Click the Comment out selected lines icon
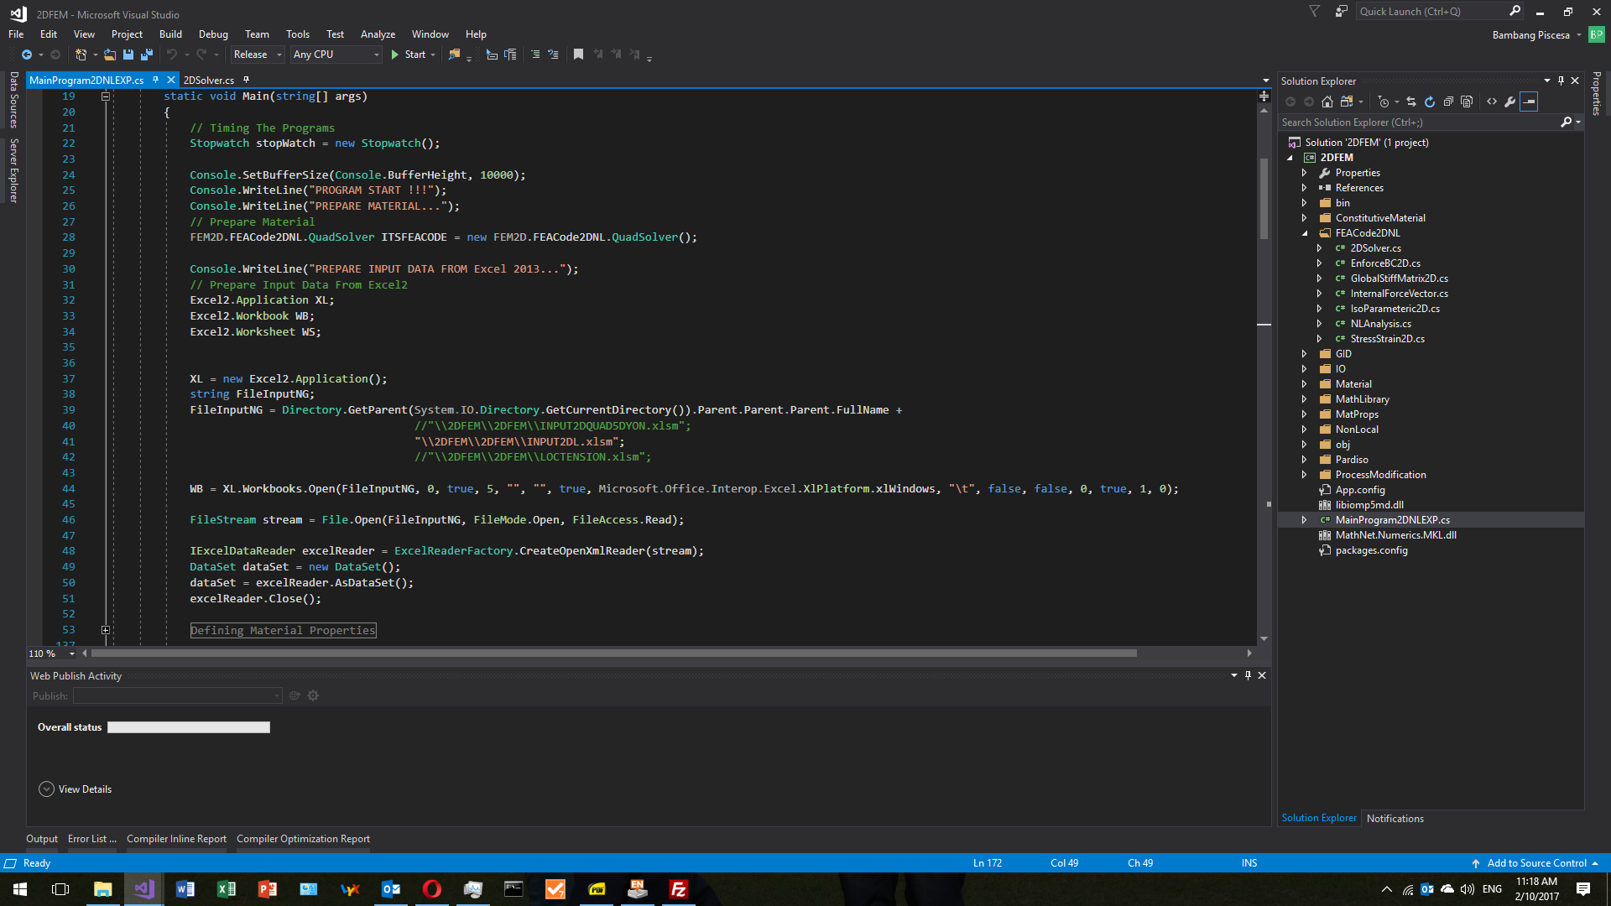1611x906 pixels. click(534, 55)
